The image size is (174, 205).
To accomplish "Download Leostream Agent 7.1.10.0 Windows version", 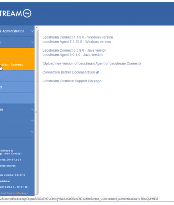I will point(76,42).
